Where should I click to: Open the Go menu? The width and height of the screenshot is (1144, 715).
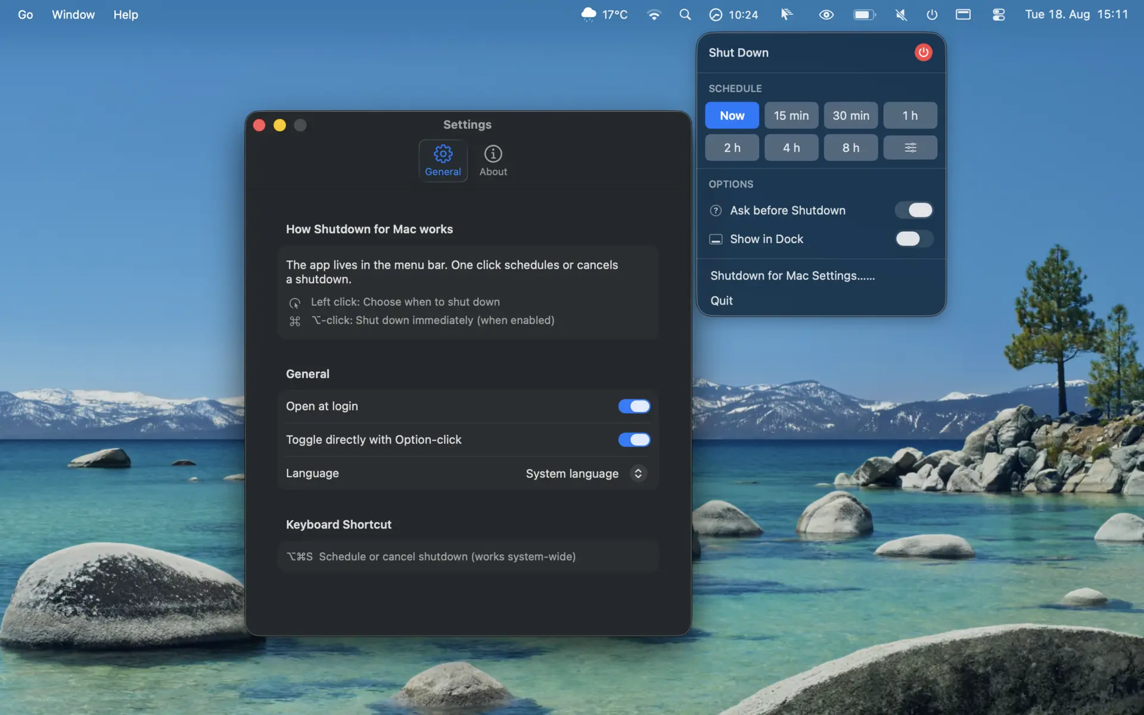click(25, 14)
